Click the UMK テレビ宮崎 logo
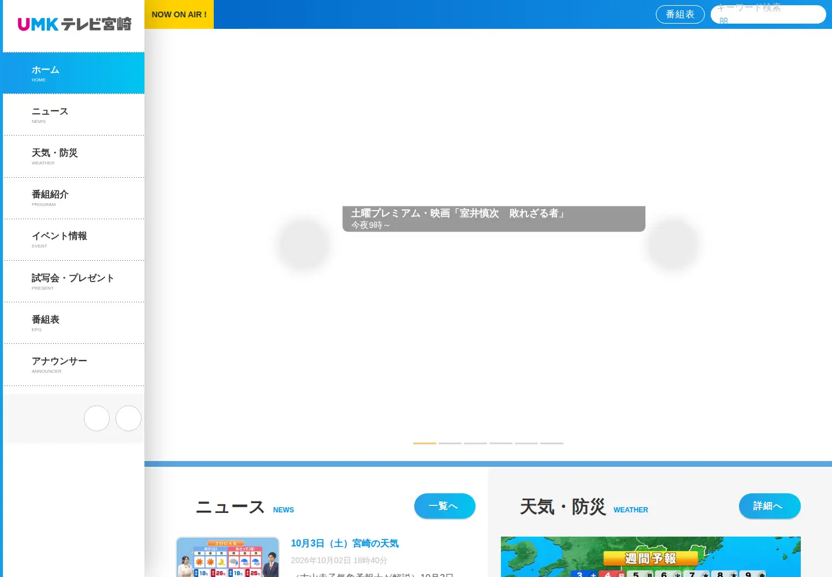This screenshot has height=577, width=832. tap(75, 24)
